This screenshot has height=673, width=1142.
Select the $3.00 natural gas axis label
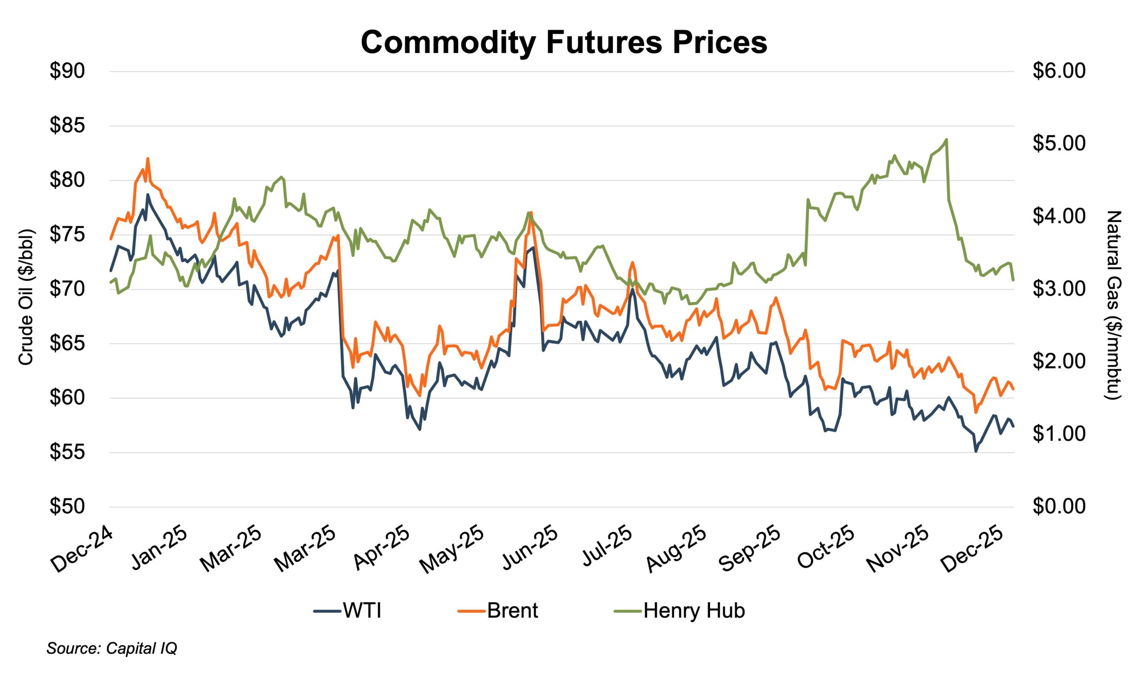(x=1059, y=289)
